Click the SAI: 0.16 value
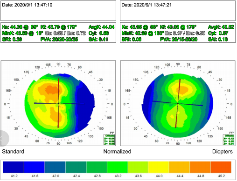The width and height of the screenshot is (237, 181). tap(218, 40)
